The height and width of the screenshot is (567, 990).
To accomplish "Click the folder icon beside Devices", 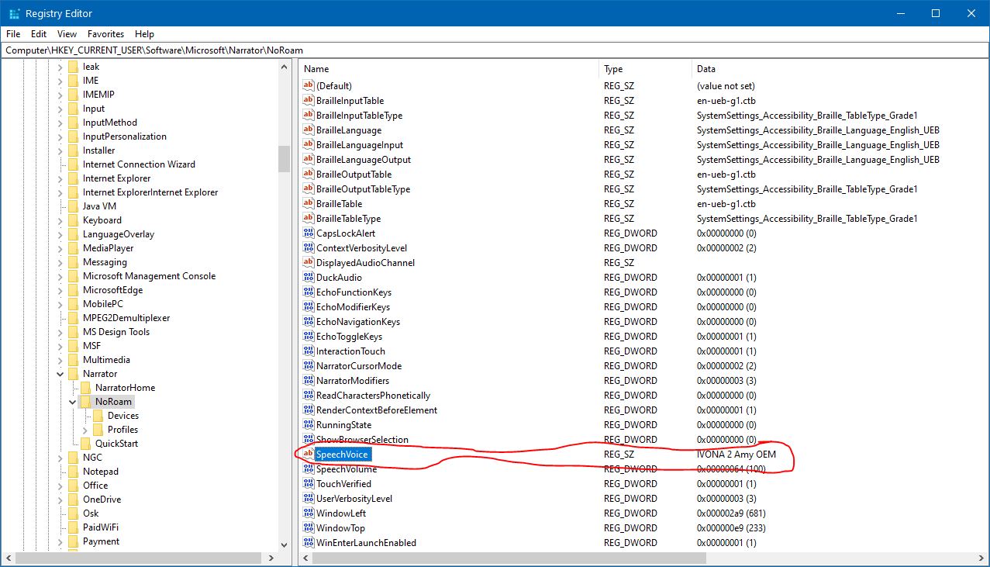I will coord(98,416).
